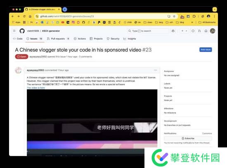Show hidden bookmarks with the overflow chevron
This screenshot has height=168, width=227.
click(x=192, y=22)
